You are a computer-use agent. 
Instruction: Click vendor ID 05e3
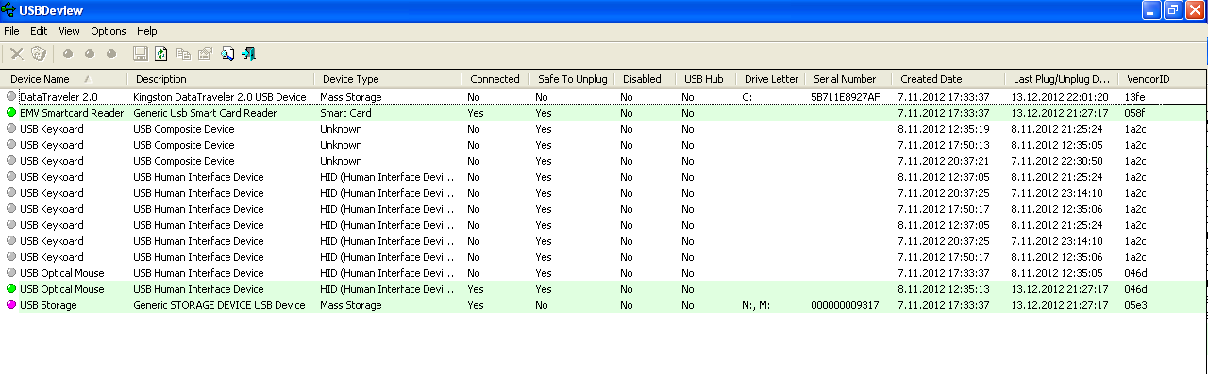click(x=1134, y=304)
